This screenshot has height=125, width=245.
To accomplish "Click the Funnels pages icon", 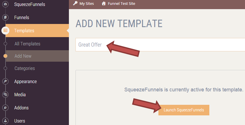I will (5, 17).
